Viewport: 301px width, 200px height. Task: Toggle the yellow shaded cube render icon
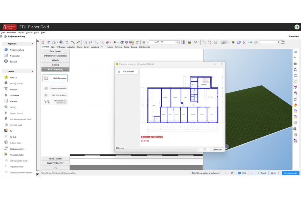tap(233, 42)
